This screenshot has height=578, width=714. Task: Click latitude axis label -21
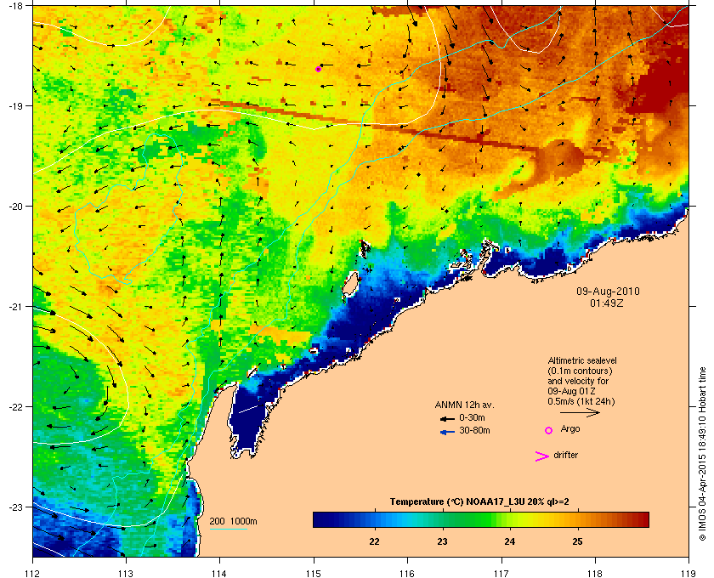pos(14,306)
